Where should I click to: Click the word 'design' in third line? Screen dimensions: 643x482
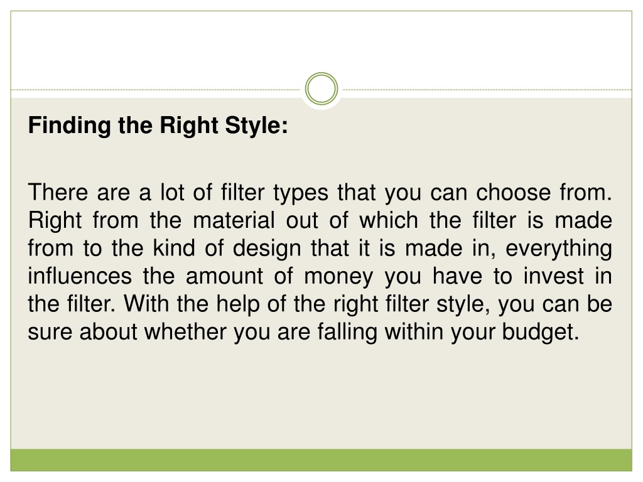[267, 249]
